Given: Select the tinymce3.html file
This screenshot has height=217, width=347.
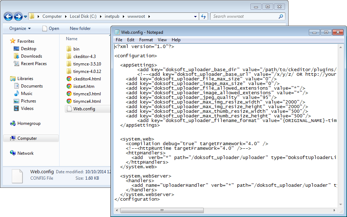Looking at the screenshot, I should [x=87, y=94].
